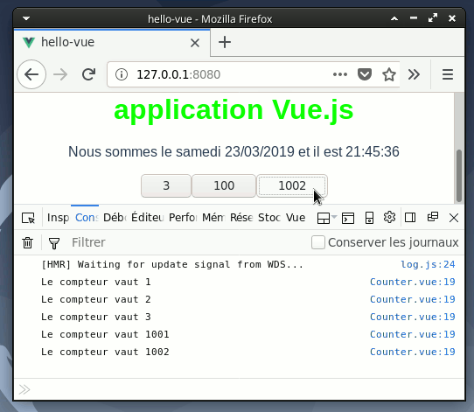Open the Performance devtools tab

[x=183, y=218]
